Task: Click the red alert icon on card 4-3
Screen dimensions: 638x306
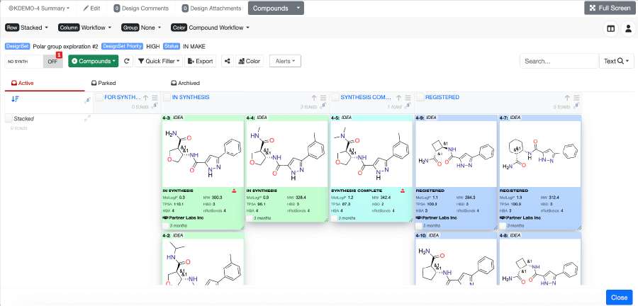Action: click(x=235, y=191)
